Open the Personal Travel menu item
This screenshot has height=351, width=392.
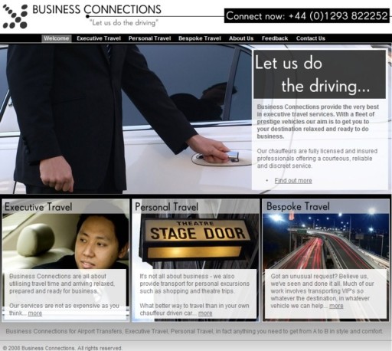149,38
